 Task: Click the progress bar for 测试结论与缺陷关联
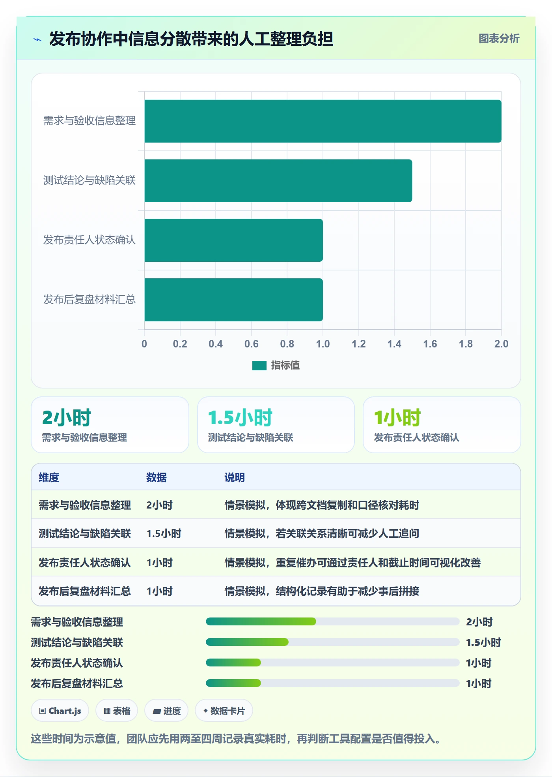pos(332,642)
